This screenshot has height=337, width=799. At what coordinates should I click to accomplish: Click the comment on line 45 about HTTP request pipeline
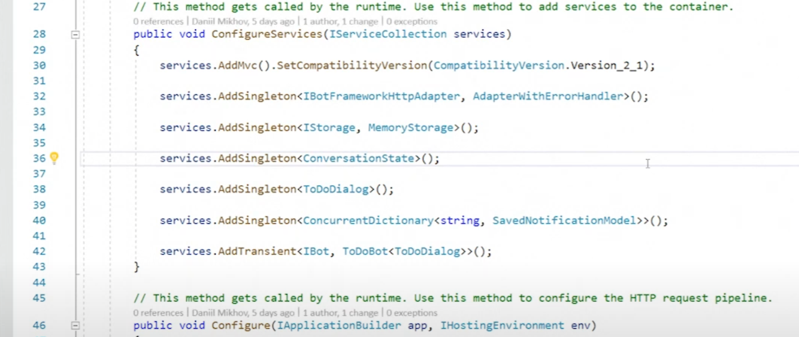pyautogui.click(x=452, y=298)
